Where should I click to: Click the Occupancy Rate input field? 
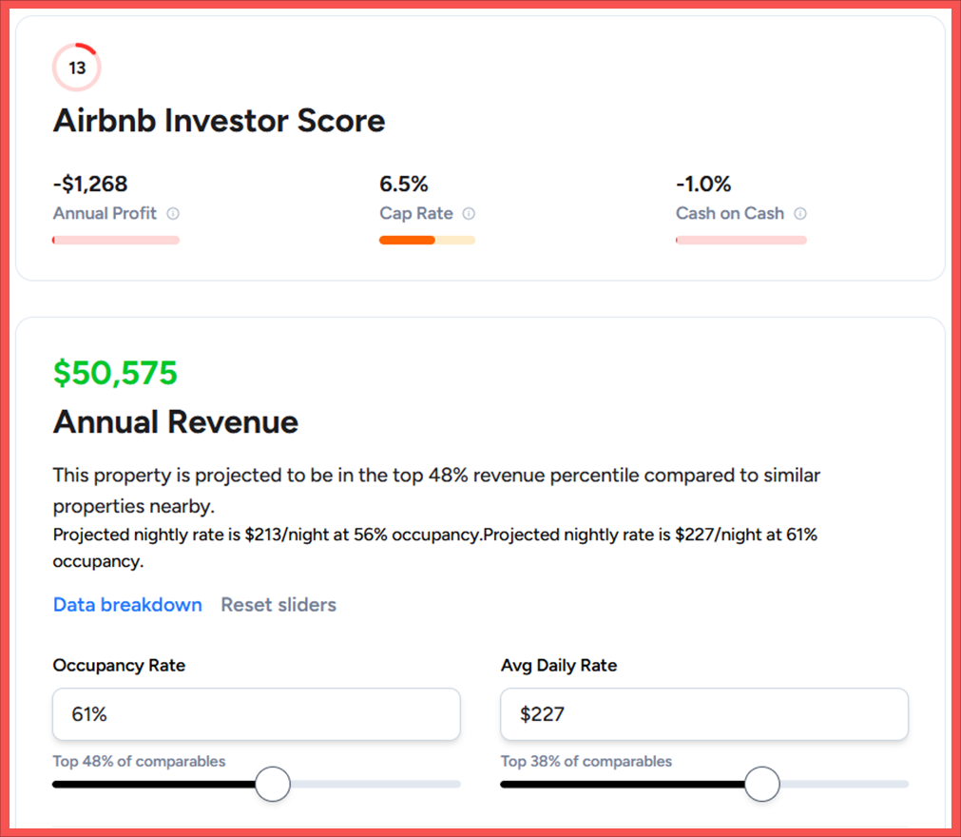pos(257,713)
